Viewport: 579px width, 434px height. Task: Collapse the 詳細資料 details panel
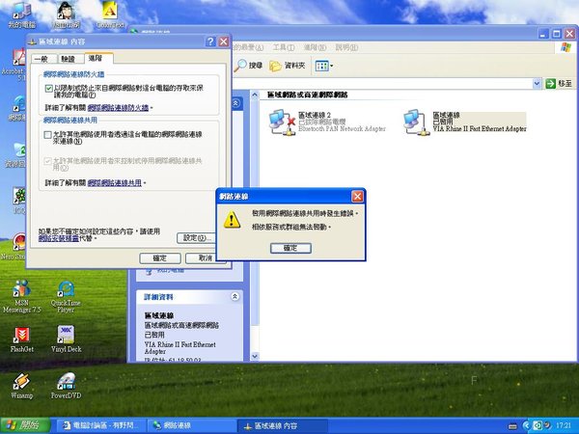click(234, 296)
